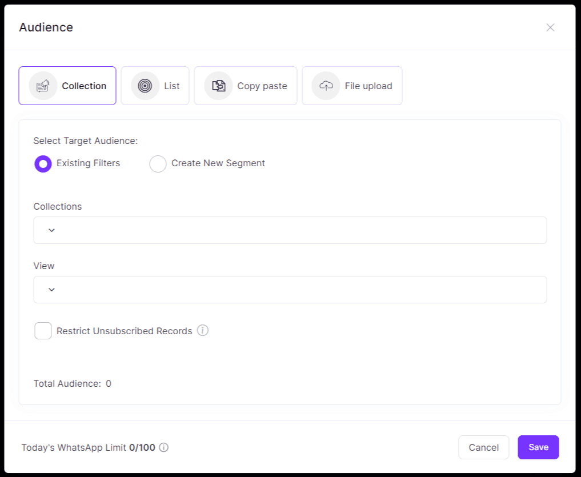Click the chevron inside the View field
The width and height of the screenshot is (581, 477).
(x=50, y=290)
